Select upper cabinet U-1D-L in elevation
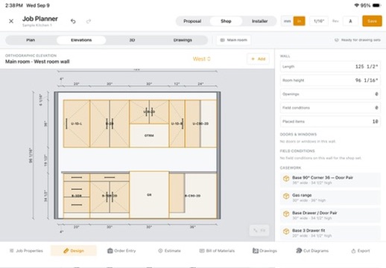Viewport: 386px width, 268px height. 77,124
